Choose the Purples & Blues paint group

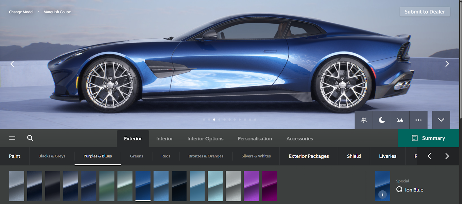click(97, 156)
